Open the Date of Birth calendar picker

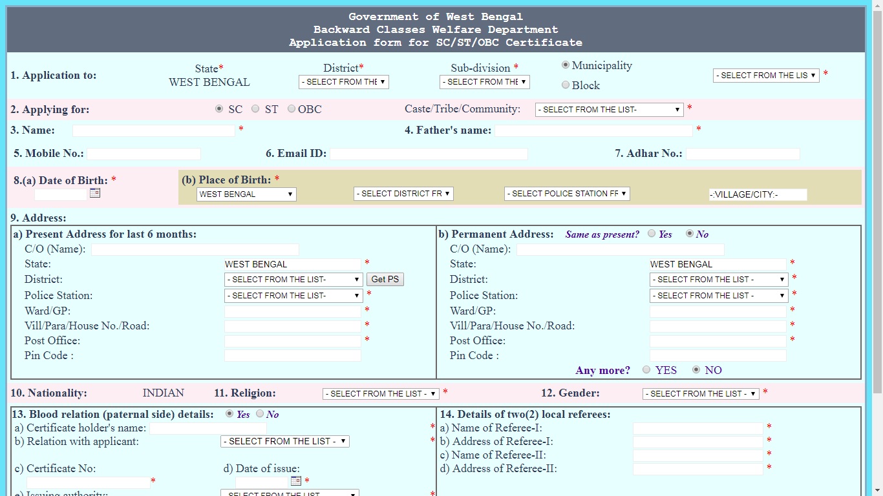coord(94,192)
